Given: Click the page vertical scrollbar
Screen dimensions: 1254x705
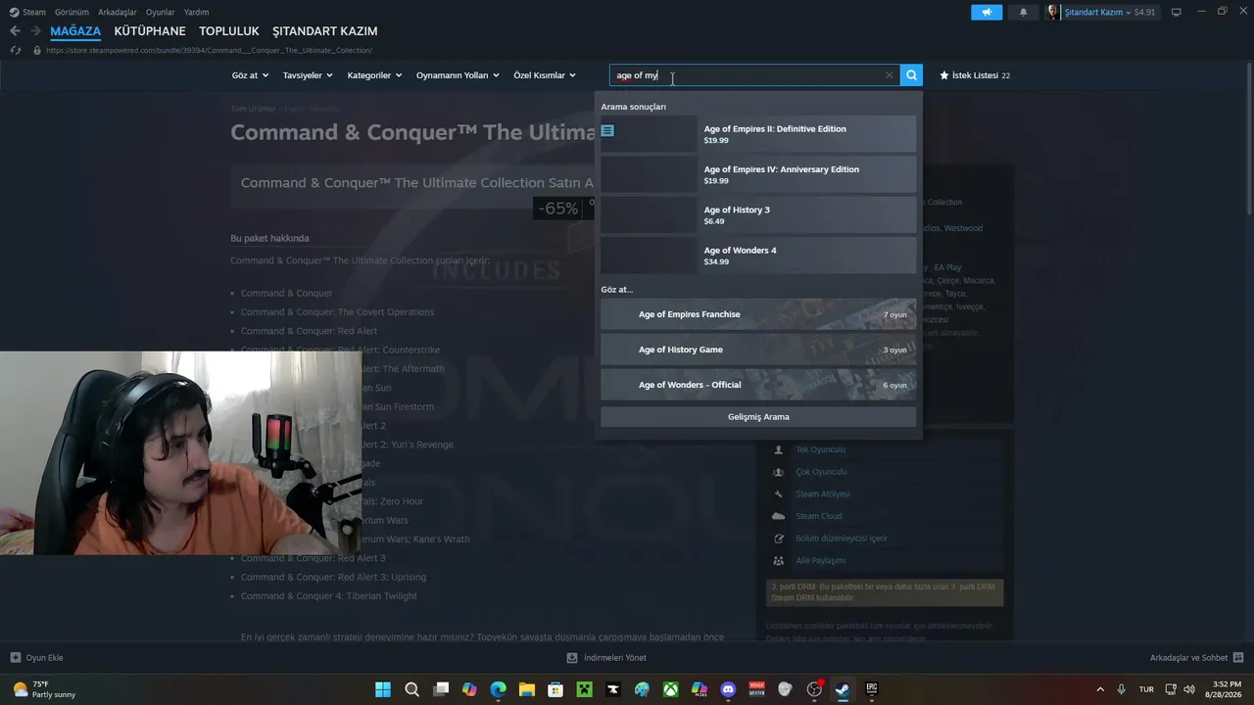Looking at the screenshot, I should 1248,137.
